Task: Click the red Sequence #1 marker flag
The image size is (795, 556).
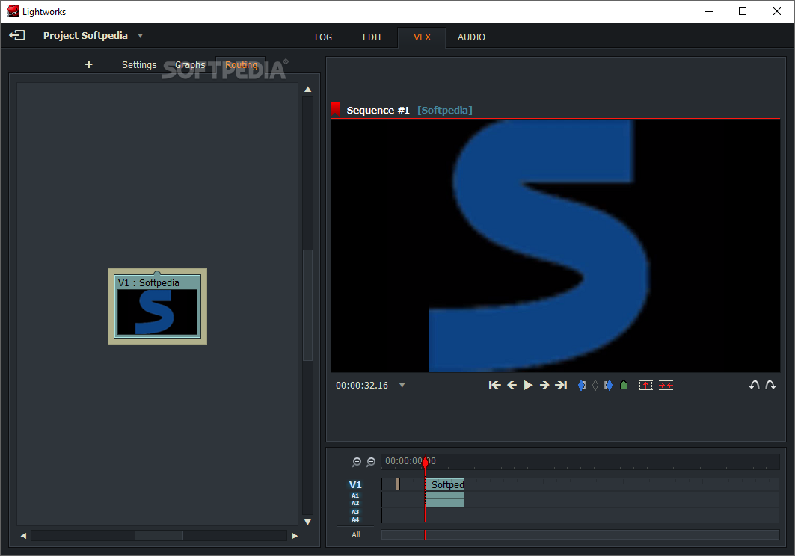Action: pyautogui.click(x=335, y=109)
